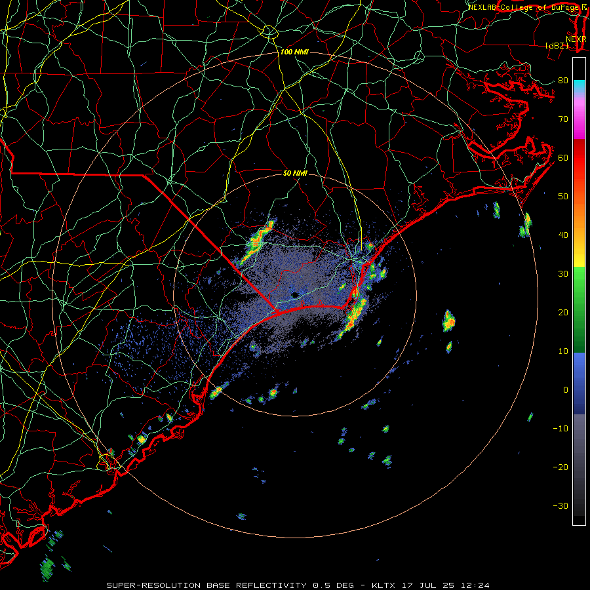Screen dimensions: 590x590
Task: Click the 80 value on the color scale
Action: 563,81
